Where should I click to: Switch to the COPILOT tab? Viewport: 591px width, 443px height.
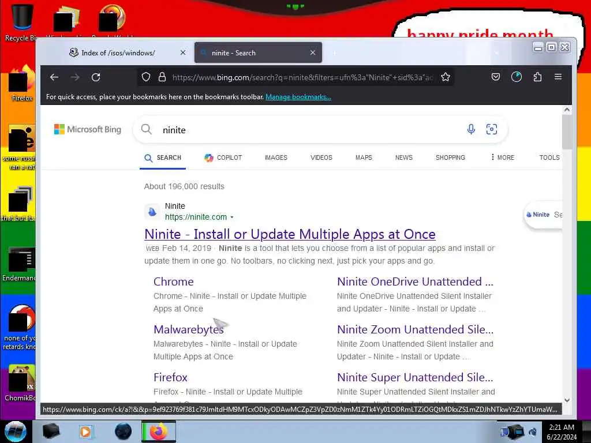(x=223, y=157)
